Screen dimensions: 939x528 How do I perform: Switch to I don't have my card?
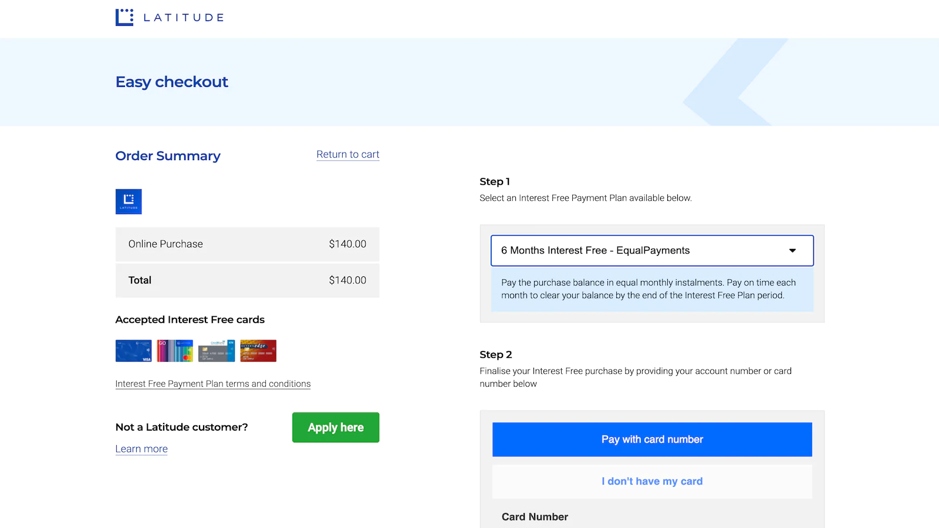coord(652,482)
